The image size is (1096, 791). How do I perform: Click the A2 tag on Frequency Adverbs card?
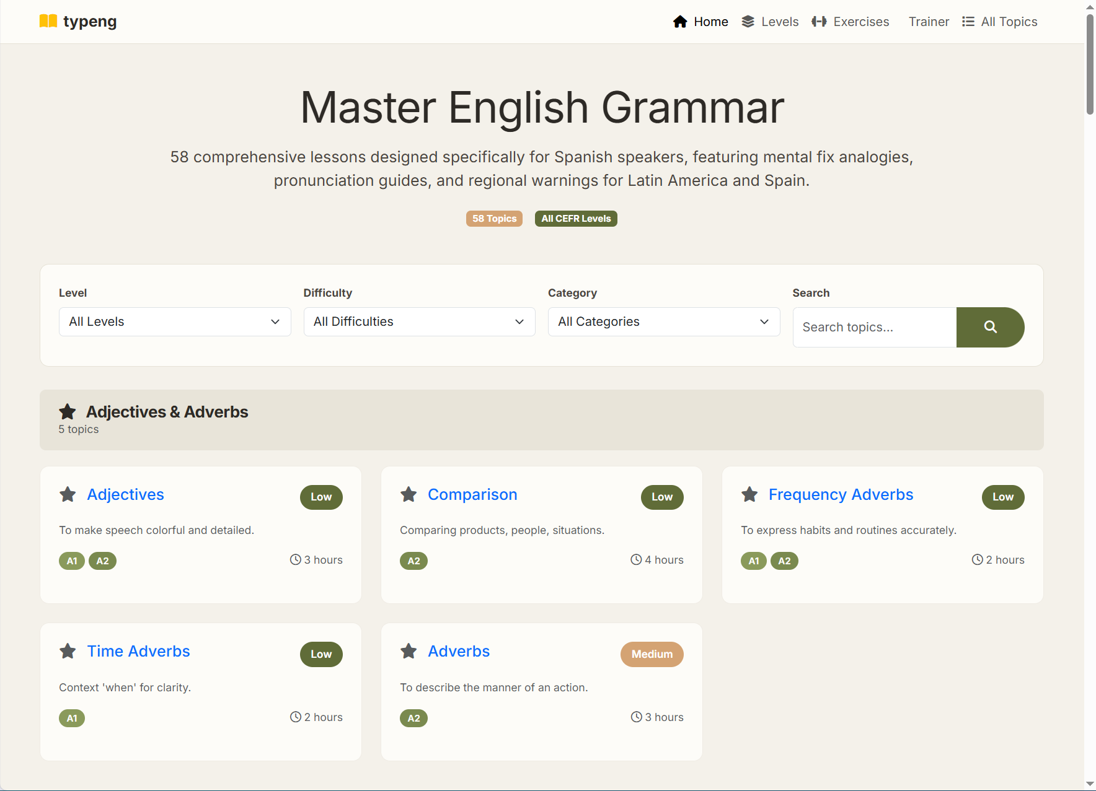(x=784, y=561)
